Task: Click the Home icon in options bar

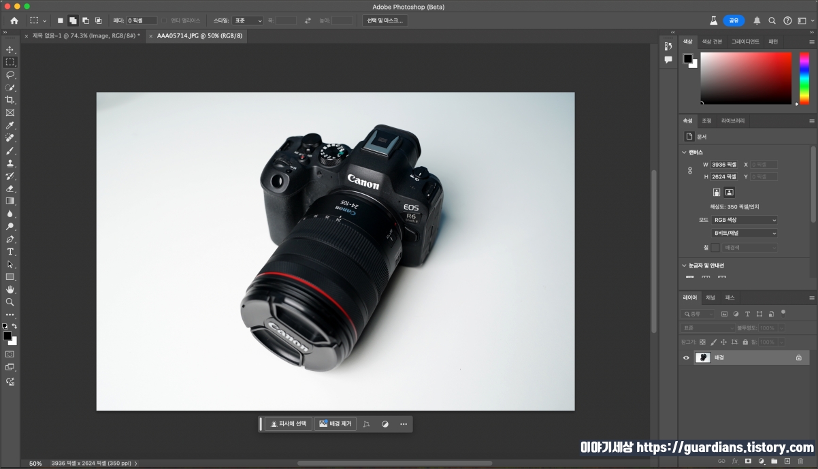Action: (x=14, y=20)
